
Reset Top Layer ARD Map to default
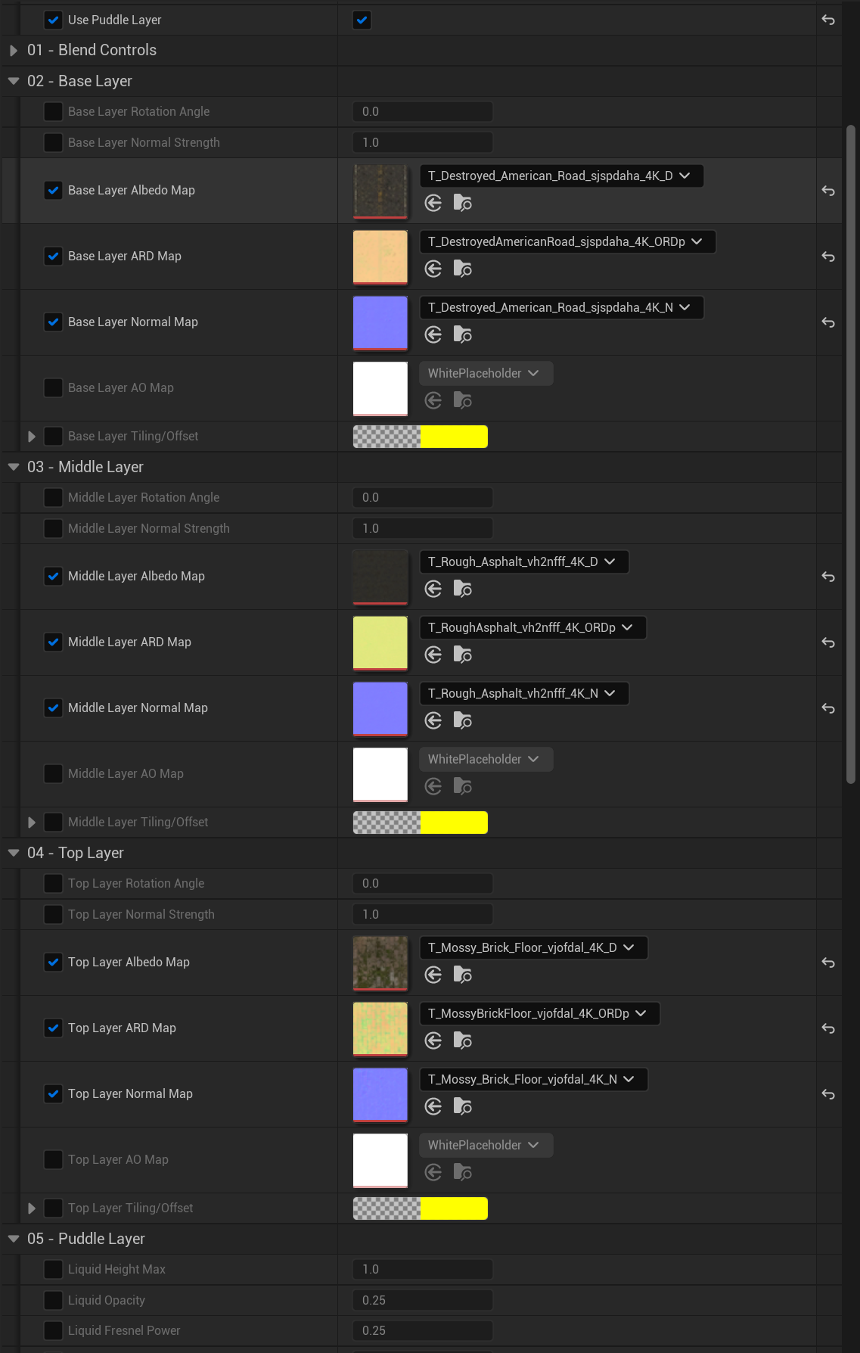click(828, 1028)
